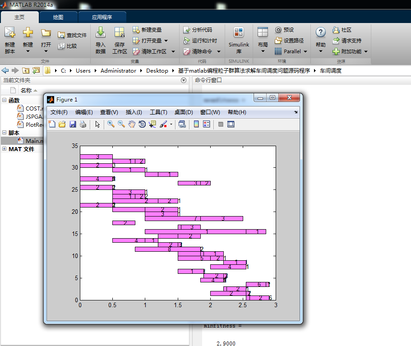Open current folder panel actions menu
411x346 pixels.
pos(184,80)
